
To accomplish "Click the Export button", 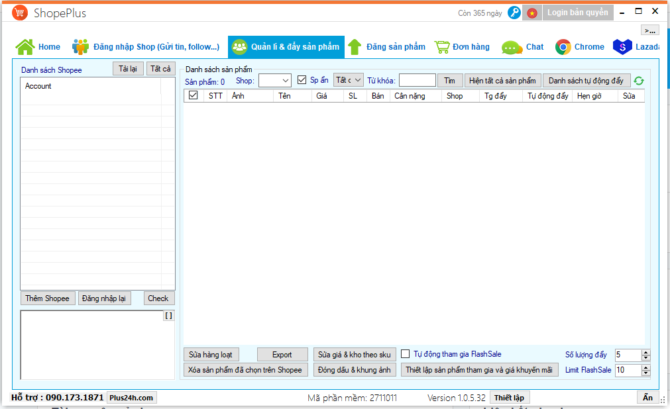I will [x=282, y=355].
